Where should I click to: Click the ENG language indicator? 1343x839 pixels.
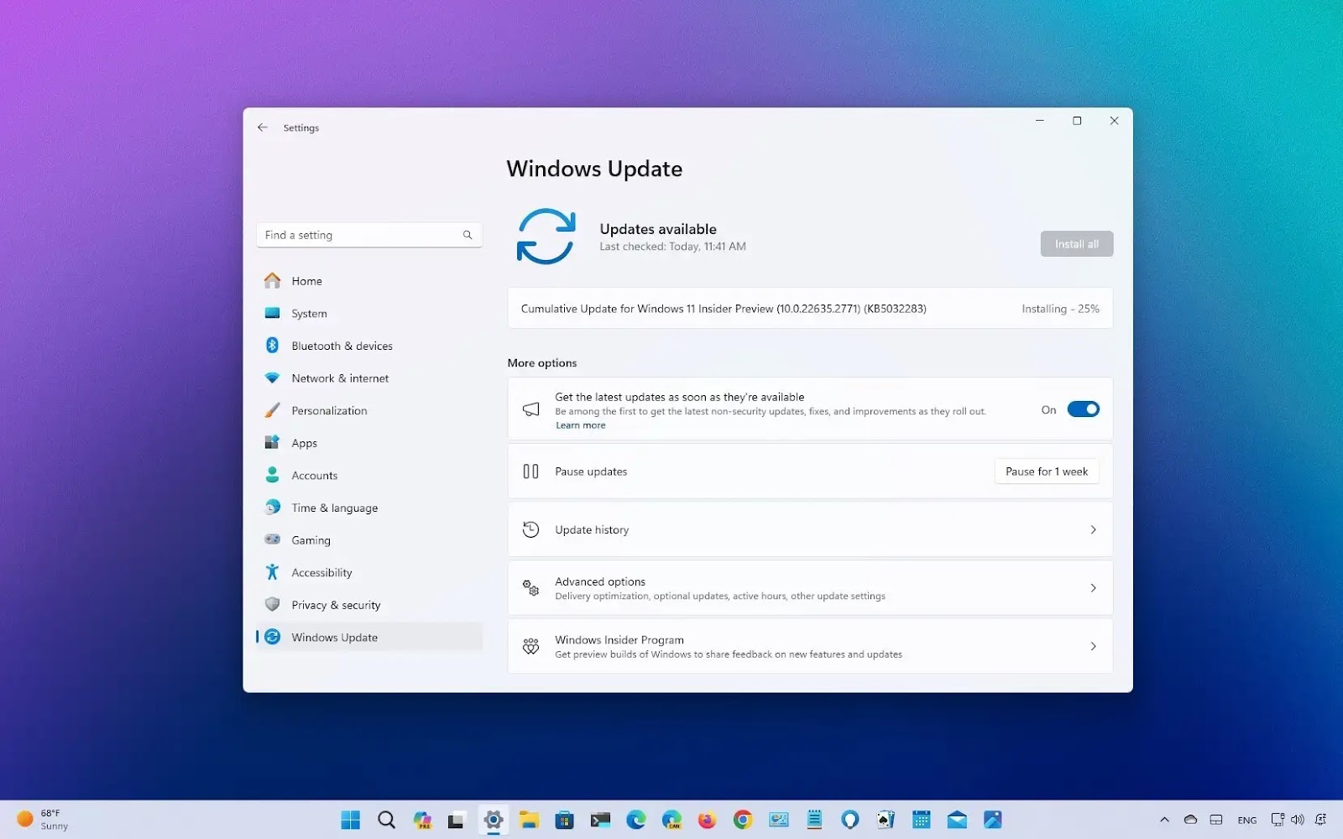1247,821
